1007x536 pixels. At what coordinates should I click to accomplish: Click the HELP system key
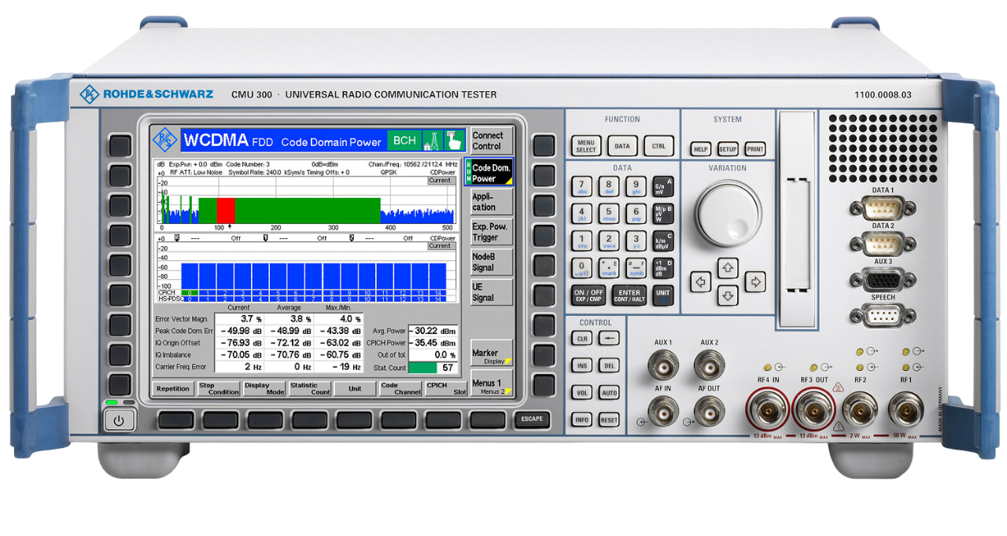700,149
